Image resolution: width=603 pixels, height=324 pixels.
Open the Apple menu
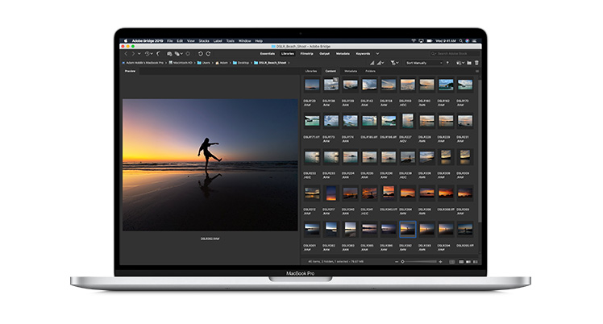click(x=126, y=41)
